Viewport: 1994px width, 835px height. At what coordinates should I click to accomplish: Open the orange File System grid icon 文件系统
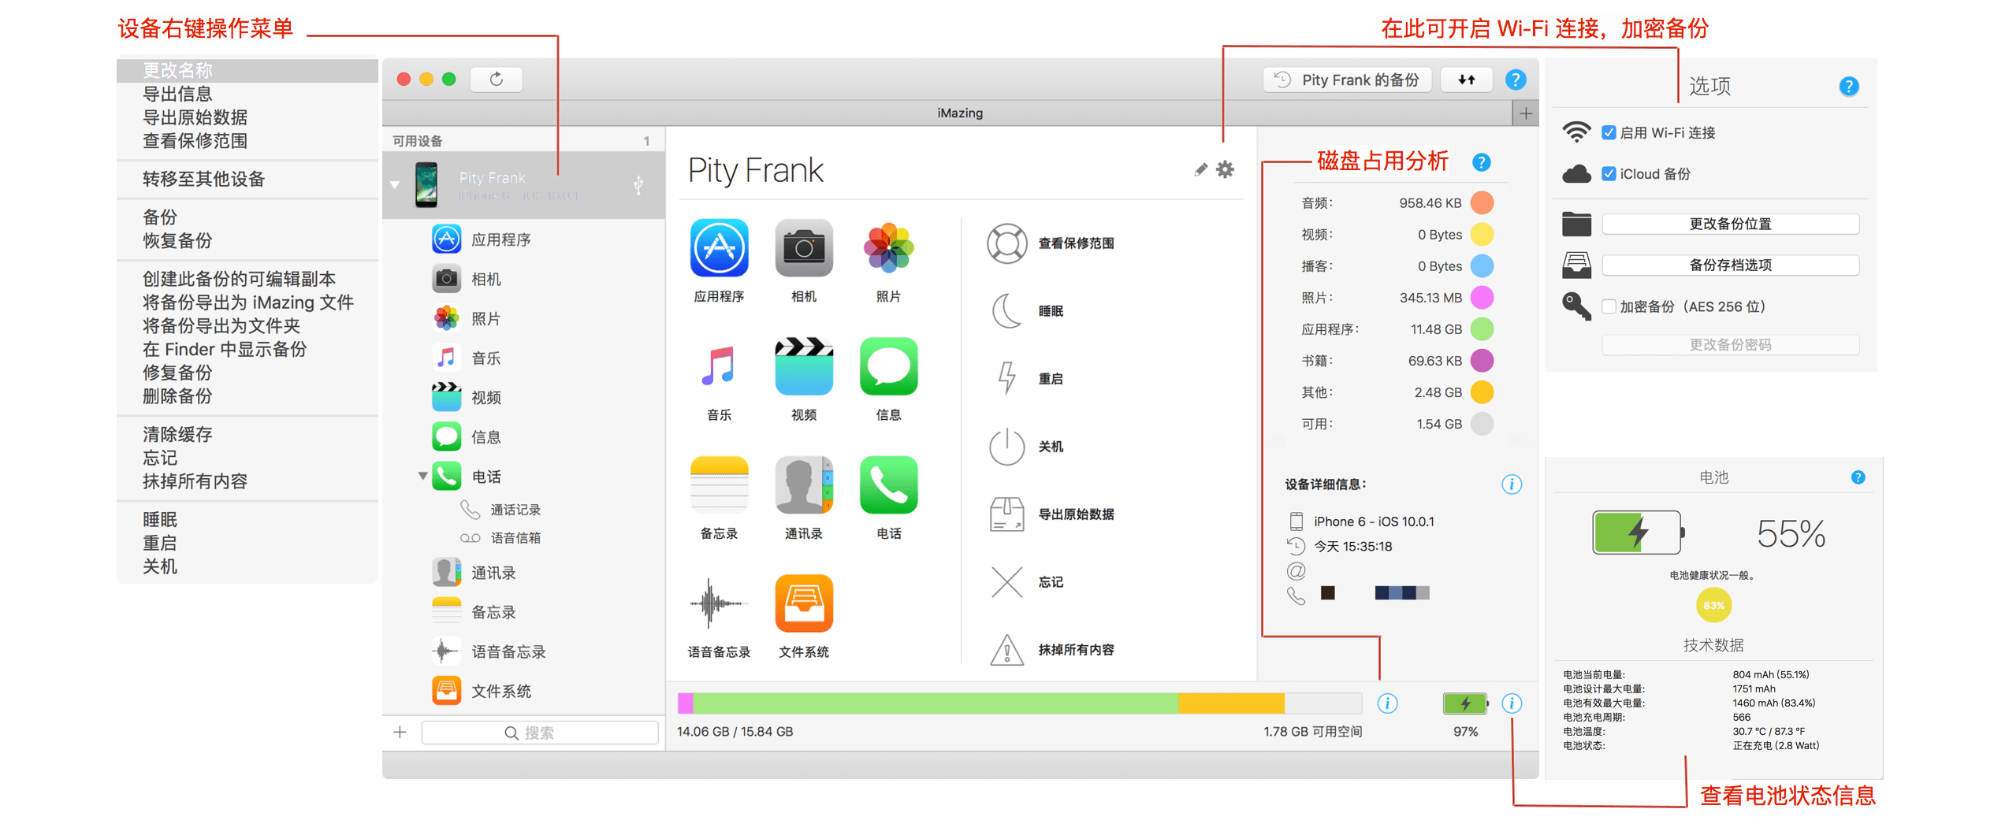(x=803, y=603)
